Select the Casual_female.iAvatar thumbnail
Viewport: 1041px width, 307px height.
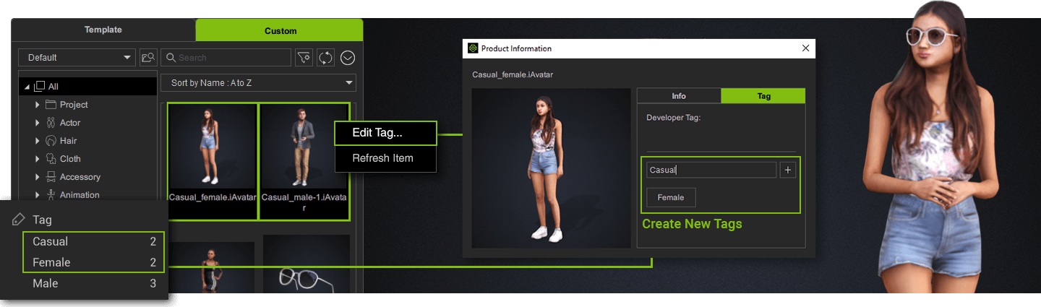coord(213,155)
